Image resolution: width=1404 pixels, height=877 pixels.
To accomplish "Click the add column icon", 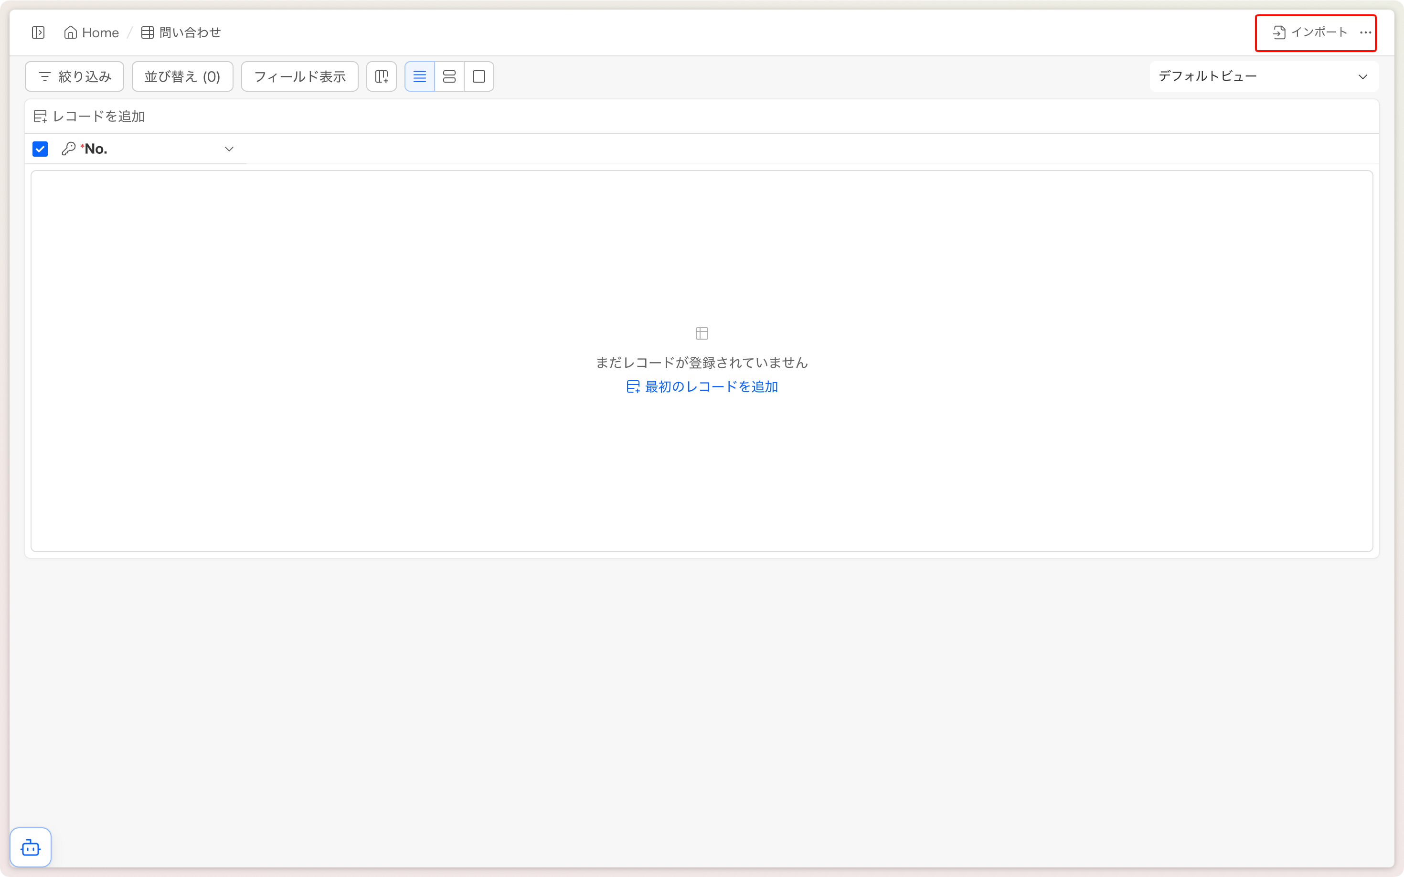I will [x=382, y=76].
